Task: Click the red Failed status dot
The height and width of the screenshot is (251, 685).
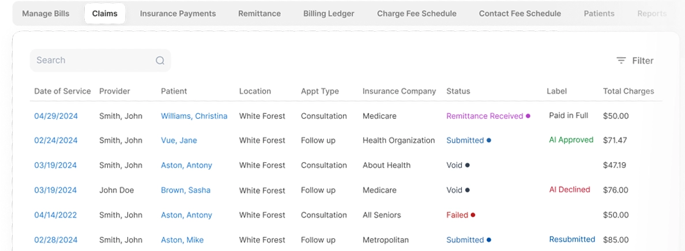Action: point(473,215)
